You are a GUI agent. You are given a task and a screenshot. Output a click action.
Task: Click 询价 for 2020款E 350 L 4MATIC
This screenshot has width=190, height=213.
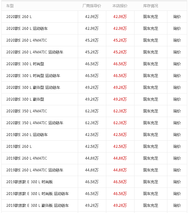pos(177,111)
